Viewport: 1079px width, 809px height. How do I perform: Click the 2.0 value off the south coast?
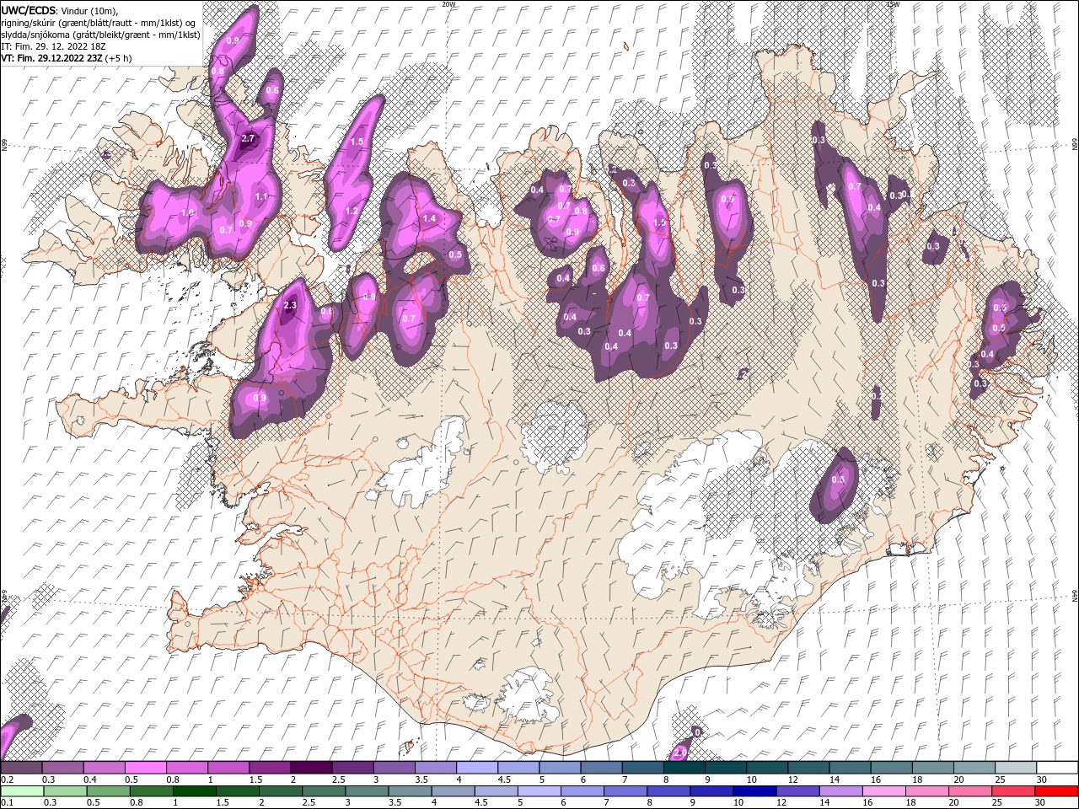click(x=680, y=752)
